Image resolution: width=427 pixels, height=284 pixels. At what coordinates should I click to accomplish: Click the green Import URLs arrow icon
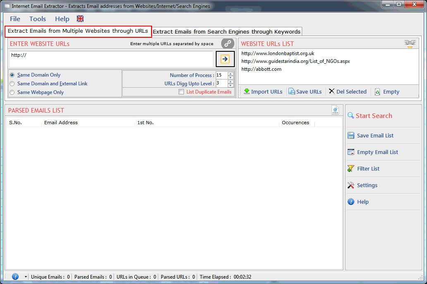coord(247,91)
